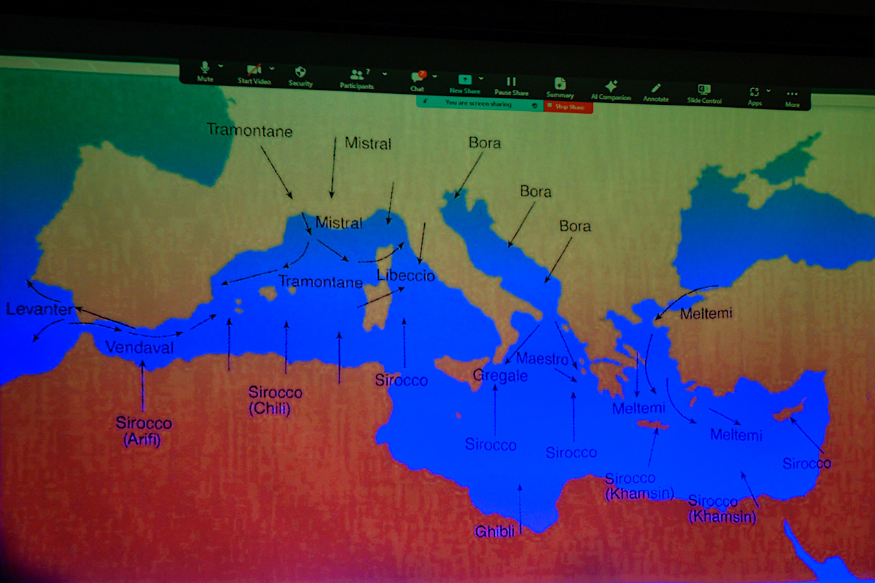Viewport: 875px width, 583px height.
Task: Click the 'Sirocco (Arifi)' label
Action: 143,431
